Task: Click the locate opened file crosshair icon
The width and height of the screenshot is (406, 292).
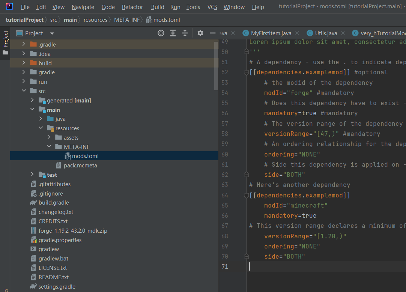Action: pos(161,33)
